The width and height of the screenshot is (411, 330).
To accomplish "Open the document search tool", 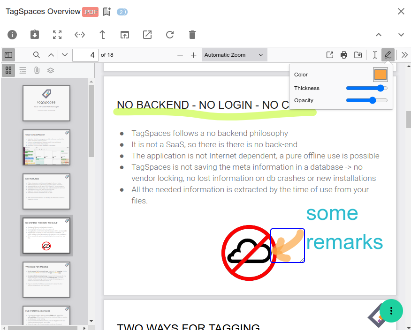I will click(37, 55).
